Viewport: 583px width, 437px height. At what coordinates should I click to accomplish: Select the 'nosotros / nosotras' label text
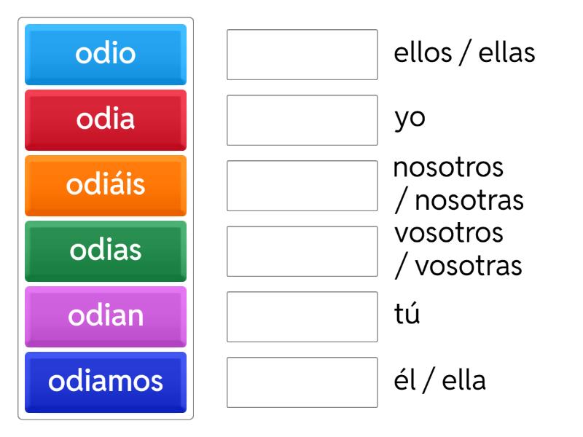click(x=458, y=185)
